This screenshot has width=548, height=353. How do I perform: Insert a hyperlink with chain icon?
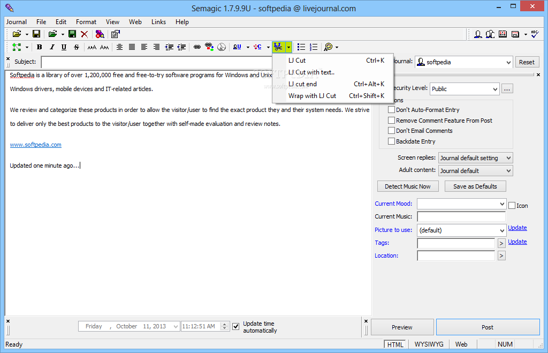pyautogui.click(x=197, y=47)
